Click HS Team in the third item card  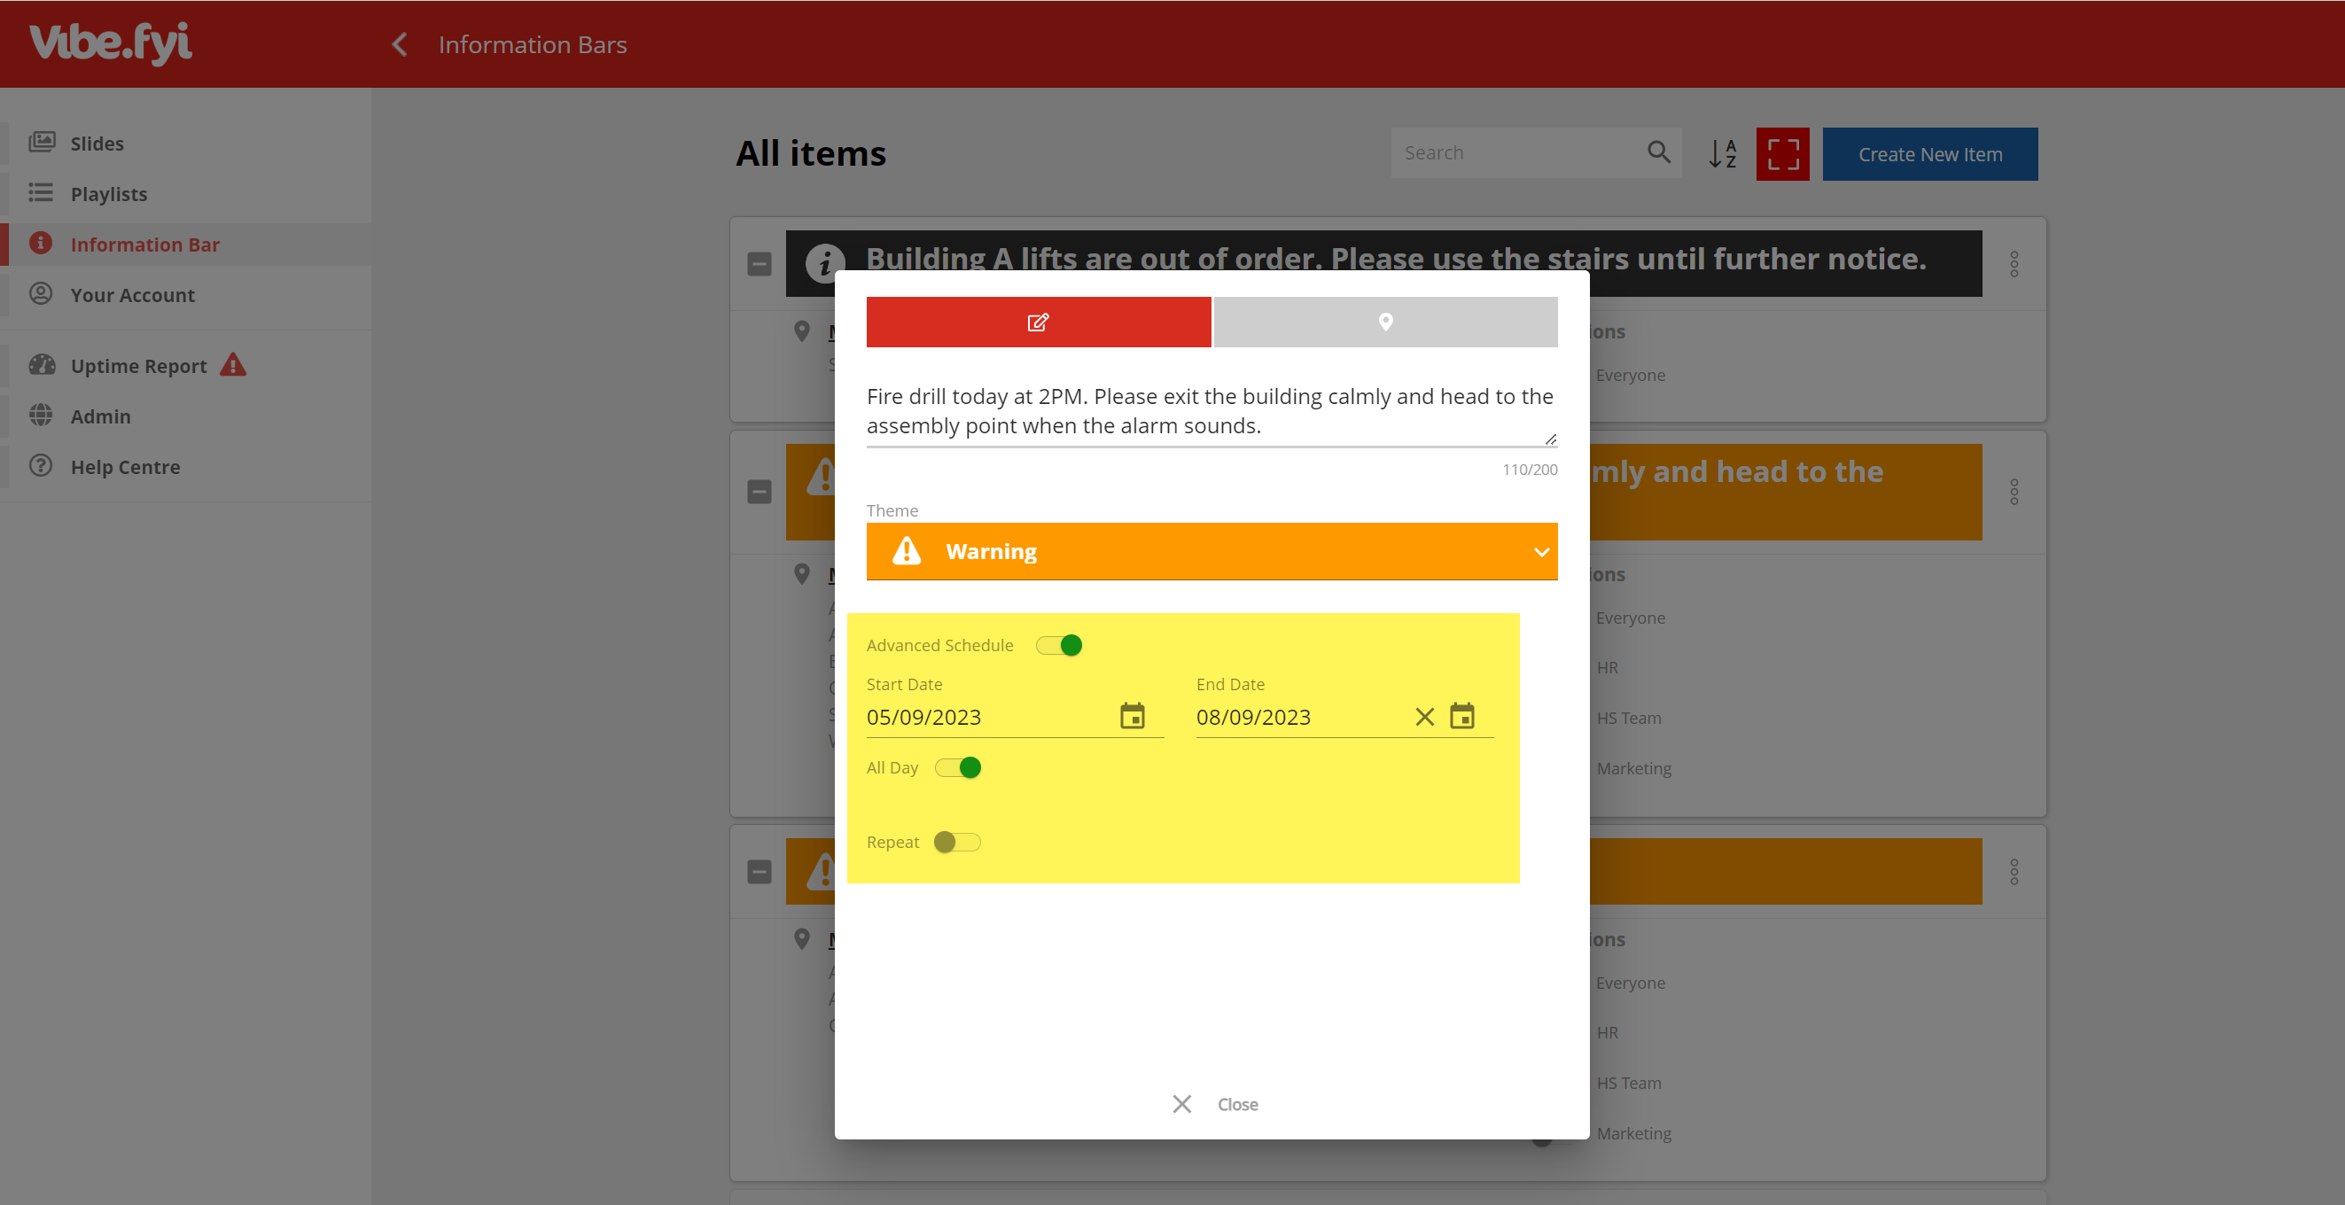pyautogui.click(x=1629, y=1083)
